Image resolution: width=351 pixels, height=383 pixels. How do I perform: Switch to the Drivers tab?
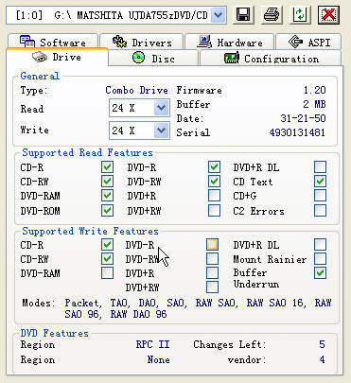coord(142,42)
